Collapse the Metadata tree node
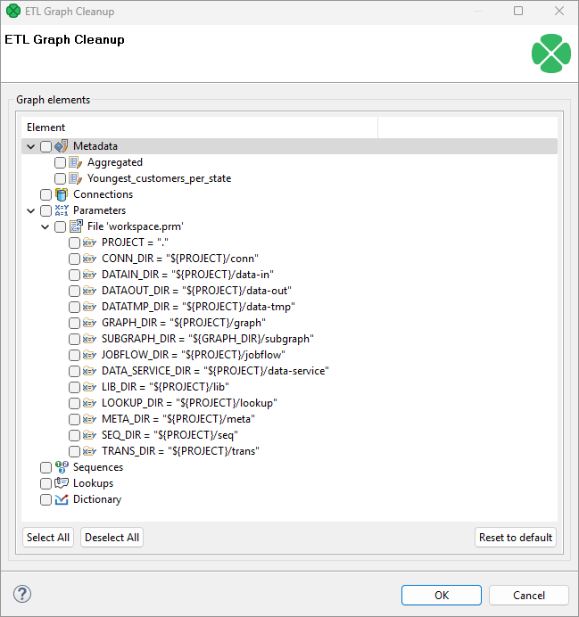Image resolution: width=579 pixels, height=617 pixels. (31, 146)
